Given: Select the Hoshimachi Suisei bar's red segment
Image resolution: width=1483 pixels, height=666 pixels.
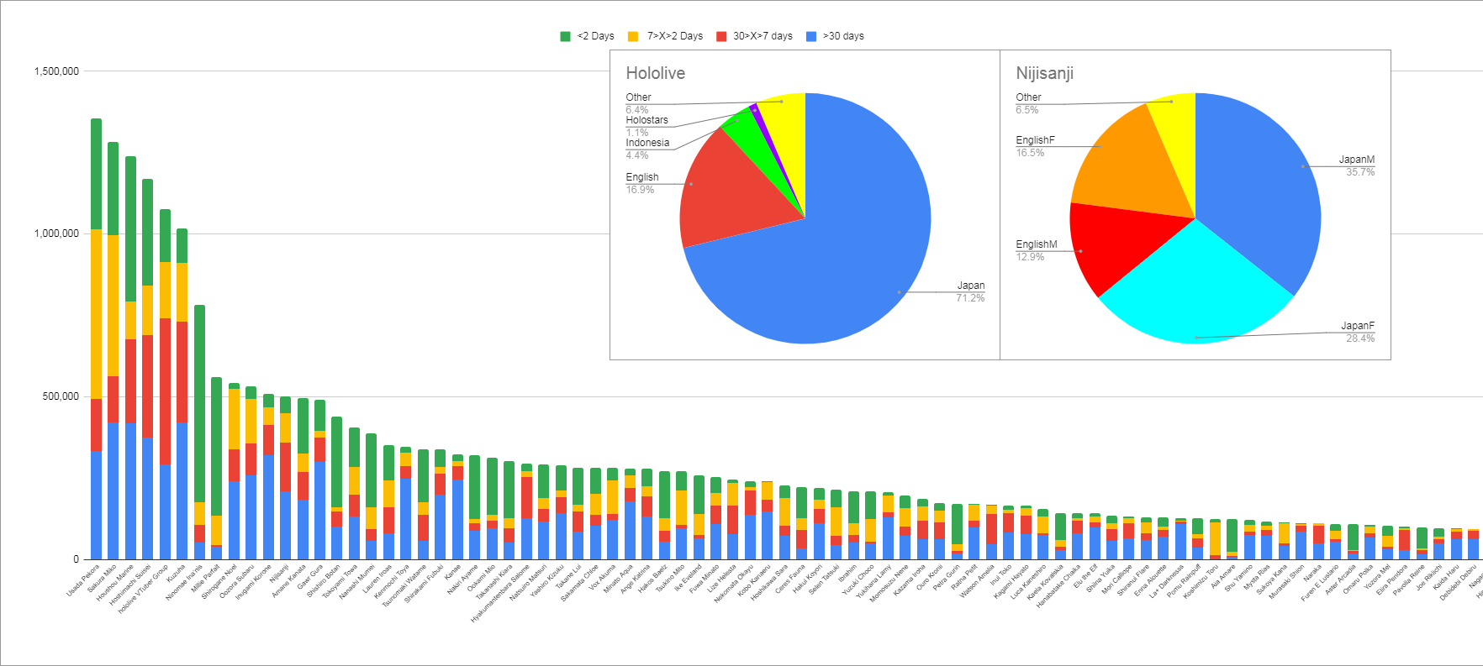Looking at the screenshot, I should click(x=147, y=386).
